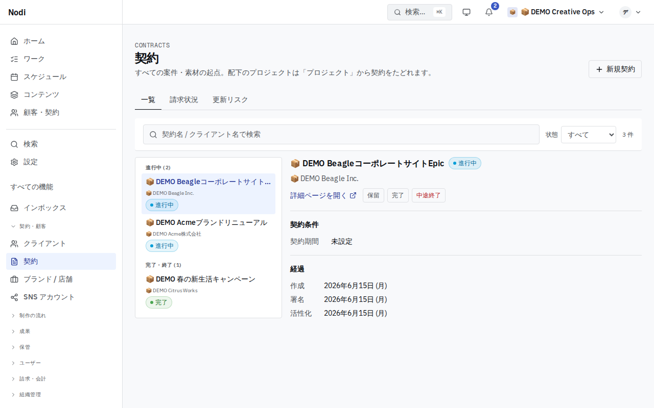Screen dimensions: 654x408
Task: Open DEMO Creative Ops workspace switcher
Action: coord(556,12)
